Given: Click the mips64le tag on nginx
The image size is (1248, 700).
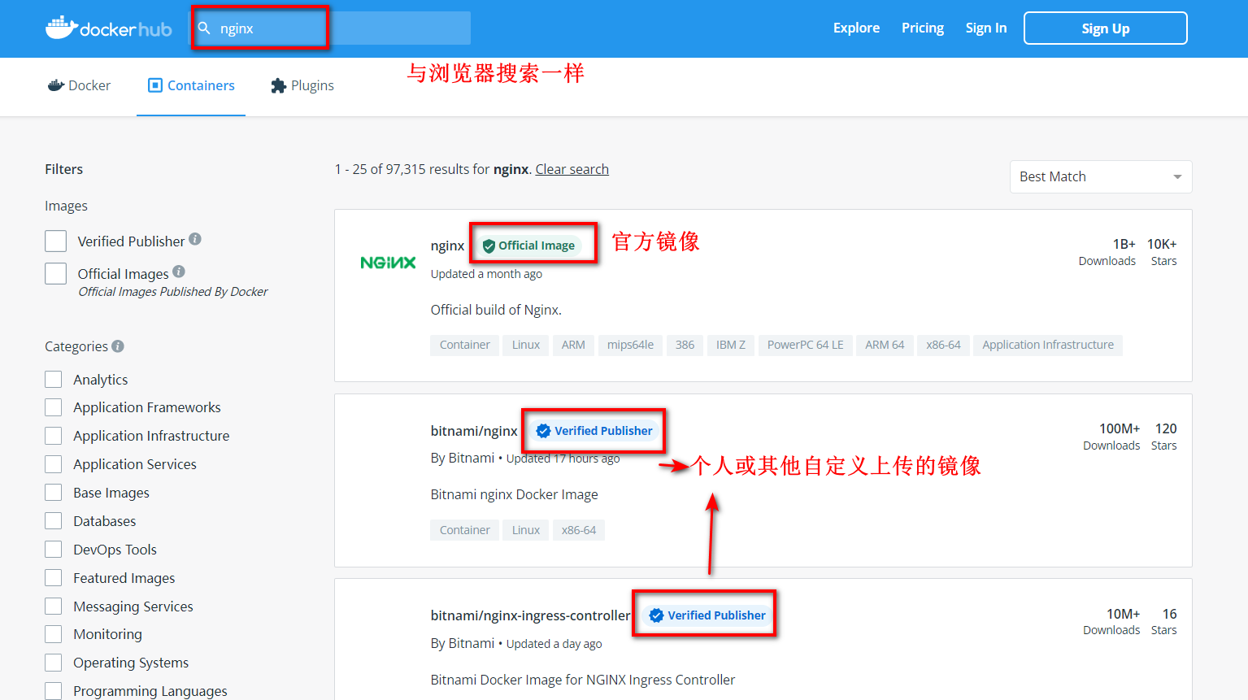Looking at the screenshot, I should click(x=630, y=345).
